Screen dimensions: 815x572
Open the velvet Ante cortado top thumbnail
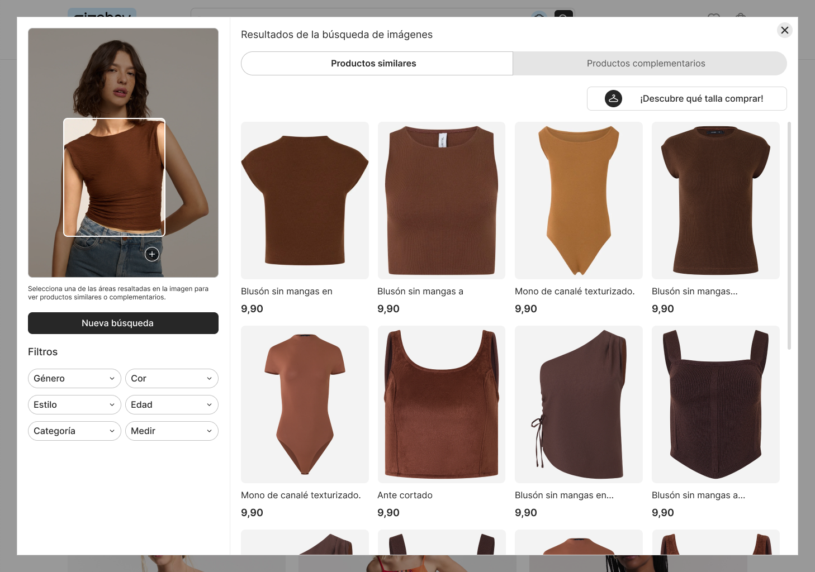pos(442,404)
